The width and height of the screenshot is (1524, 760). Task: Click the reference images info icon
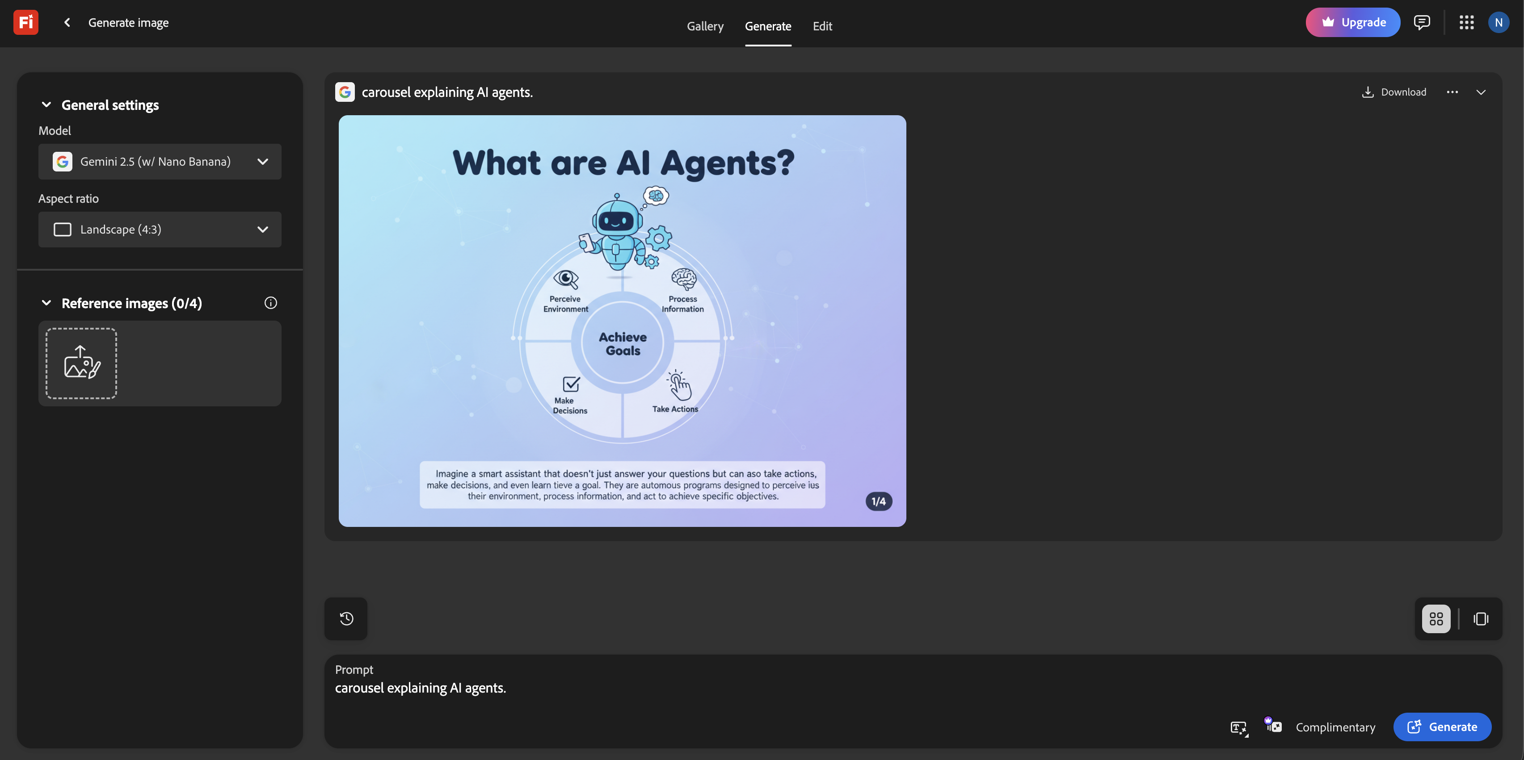(270, 303)
